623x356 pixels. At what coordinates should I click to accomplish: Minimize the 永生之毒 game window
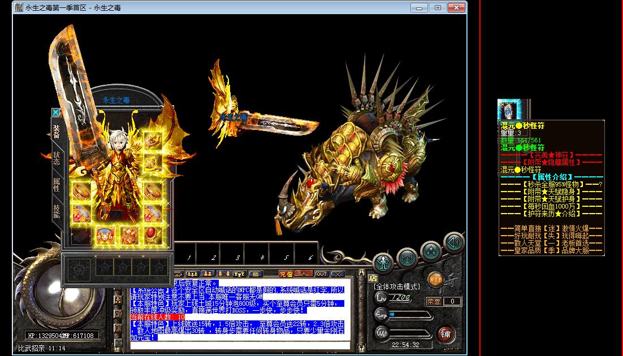point(419,7)
